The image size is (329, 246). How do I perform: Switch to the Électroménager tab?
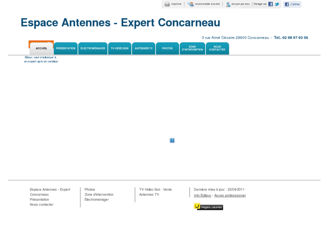point(93,48)
